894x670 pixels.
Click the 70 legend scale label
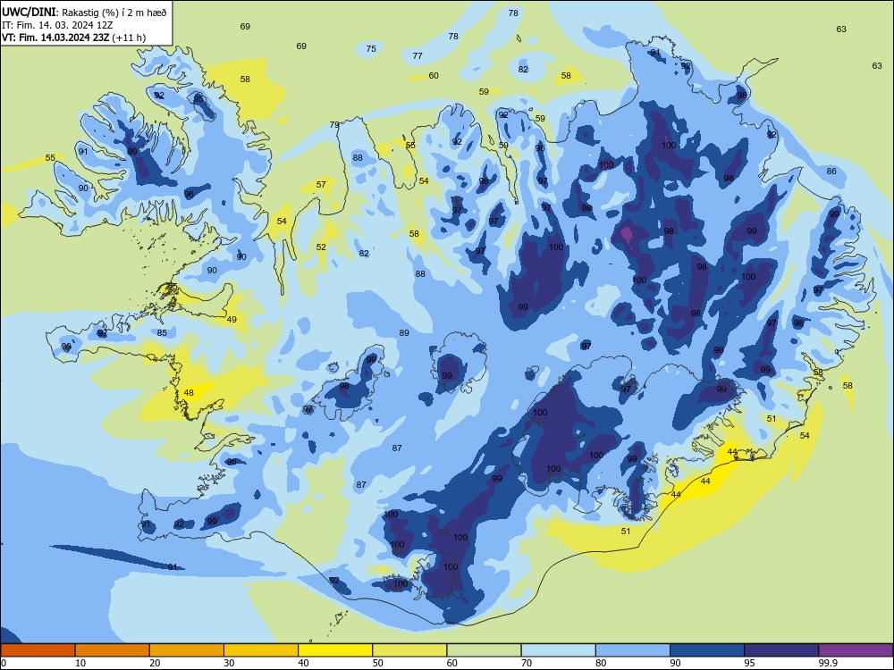coord(527,663)
